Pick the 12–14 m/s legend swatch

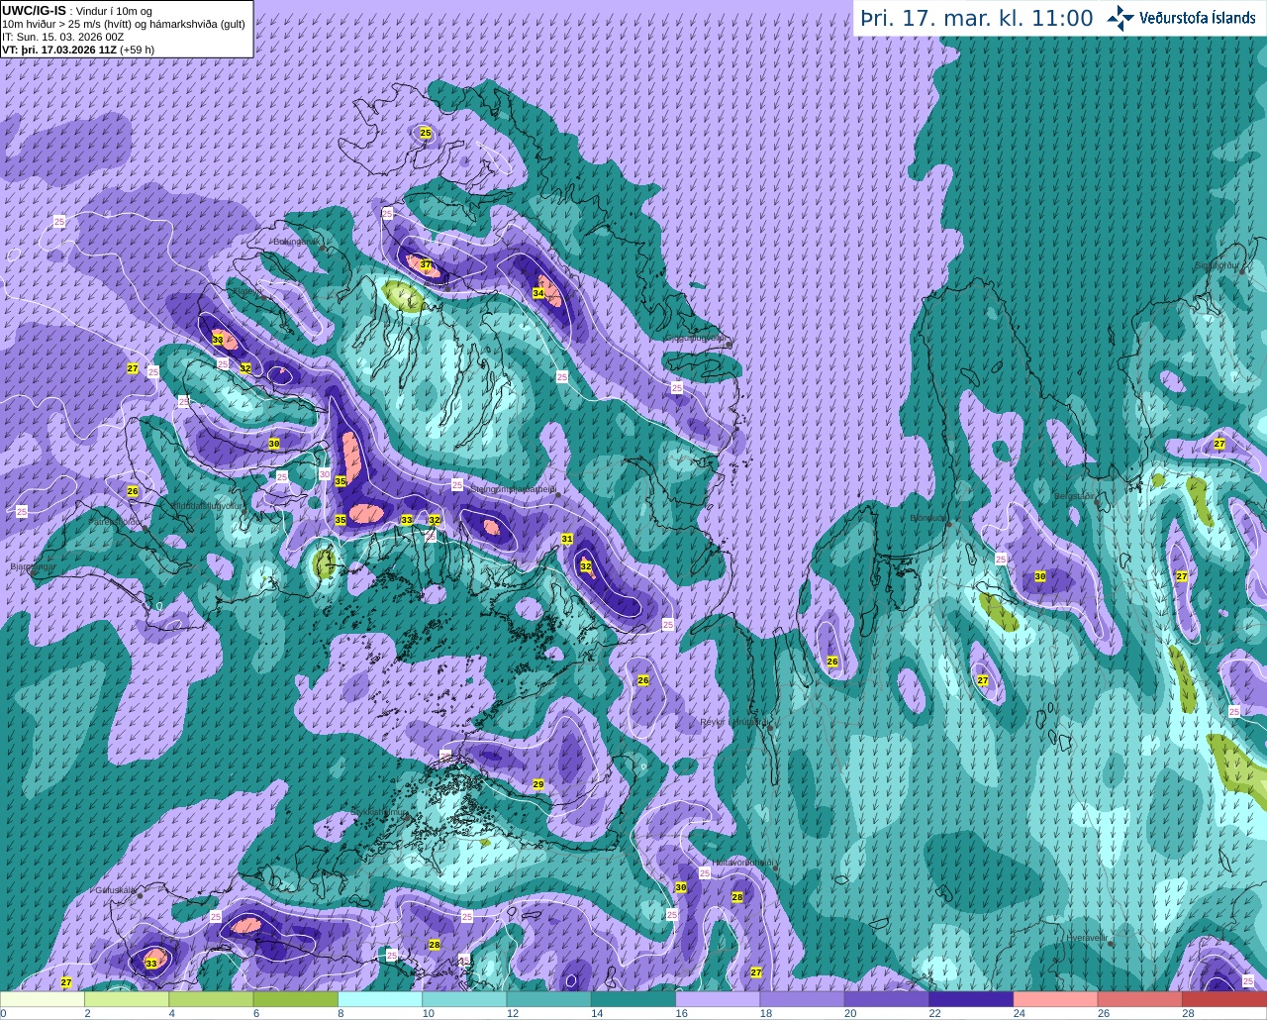pyautogui.click(x=549, y=999)
